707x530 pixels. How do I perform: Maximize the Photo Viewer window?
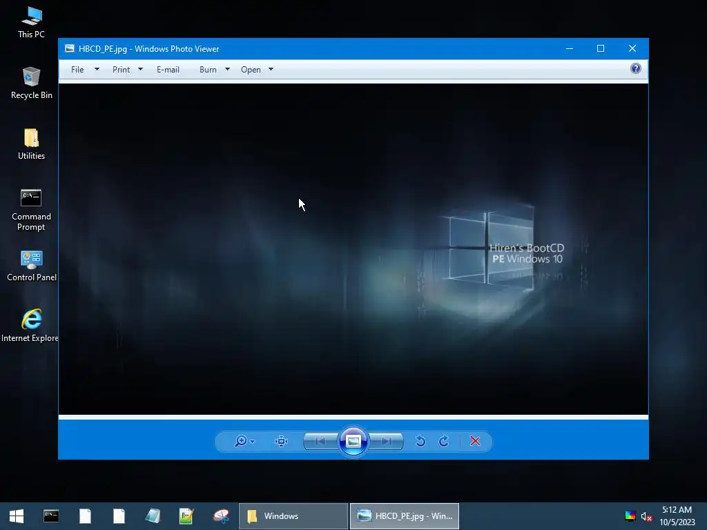click(x=601, y=49)
